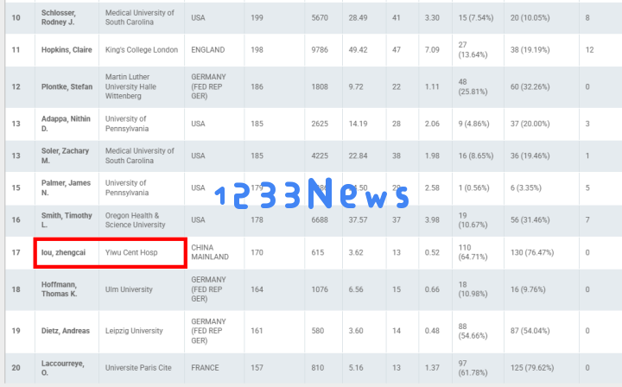This screenshot has height=387, width=622.
Task: Click on Soler, Zachary M. name
Action: click(x=65, y=156)
